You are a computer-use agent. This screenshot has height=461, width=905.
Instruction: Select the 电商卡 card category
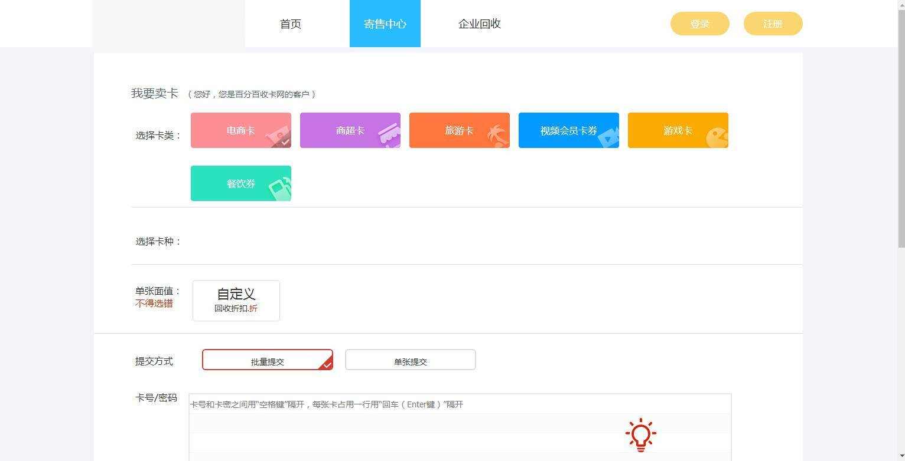tap(240, 130)
